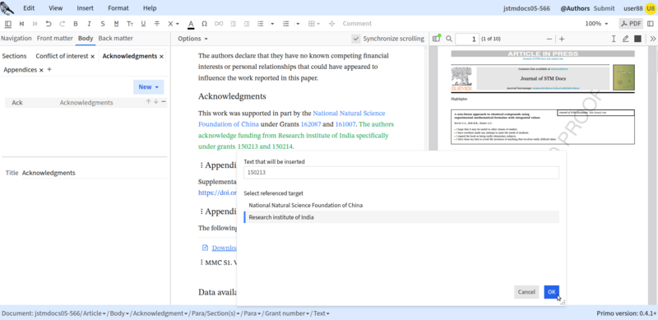
Task: Close the Conflict of interest tab
Action: click(92, 56)
